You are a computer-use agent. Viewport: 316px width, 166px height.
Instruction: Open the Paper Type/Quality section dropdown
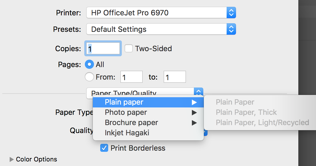pos(145,92)
